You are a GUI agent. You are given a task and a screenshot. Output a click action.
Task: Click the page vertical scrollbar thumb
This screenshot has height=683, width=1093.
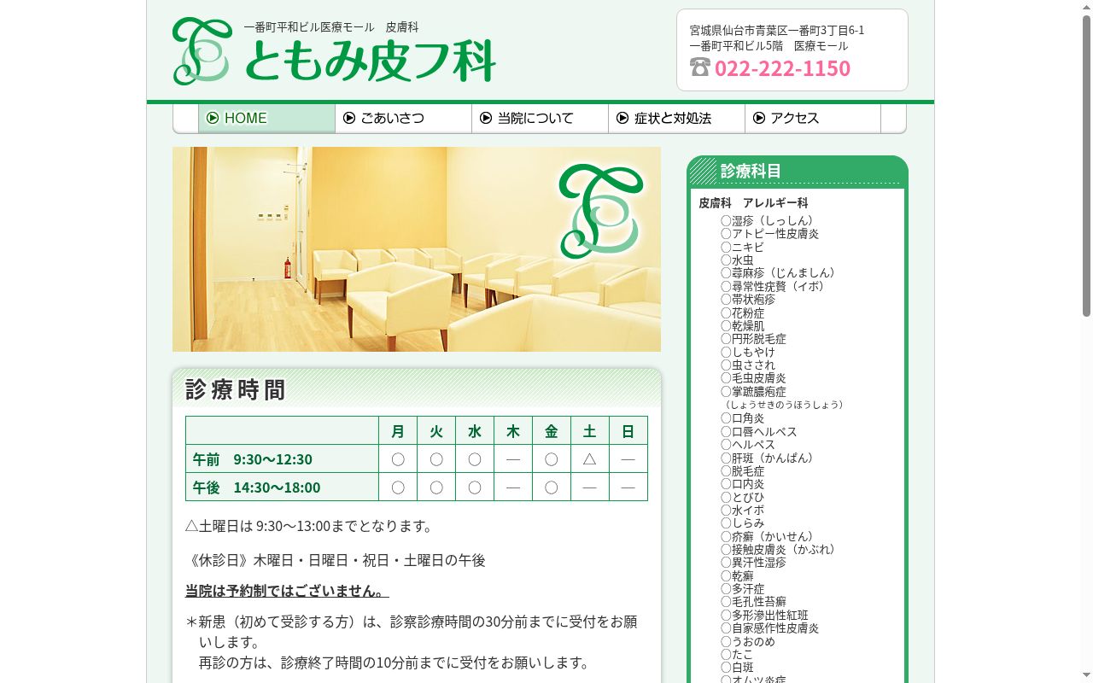point(1086,166)
